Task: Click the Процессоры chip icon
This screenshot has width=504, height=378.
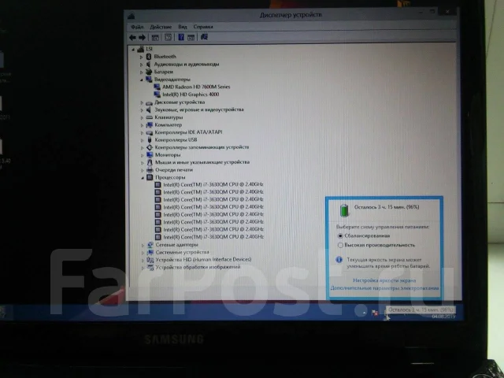Action: 150,177
